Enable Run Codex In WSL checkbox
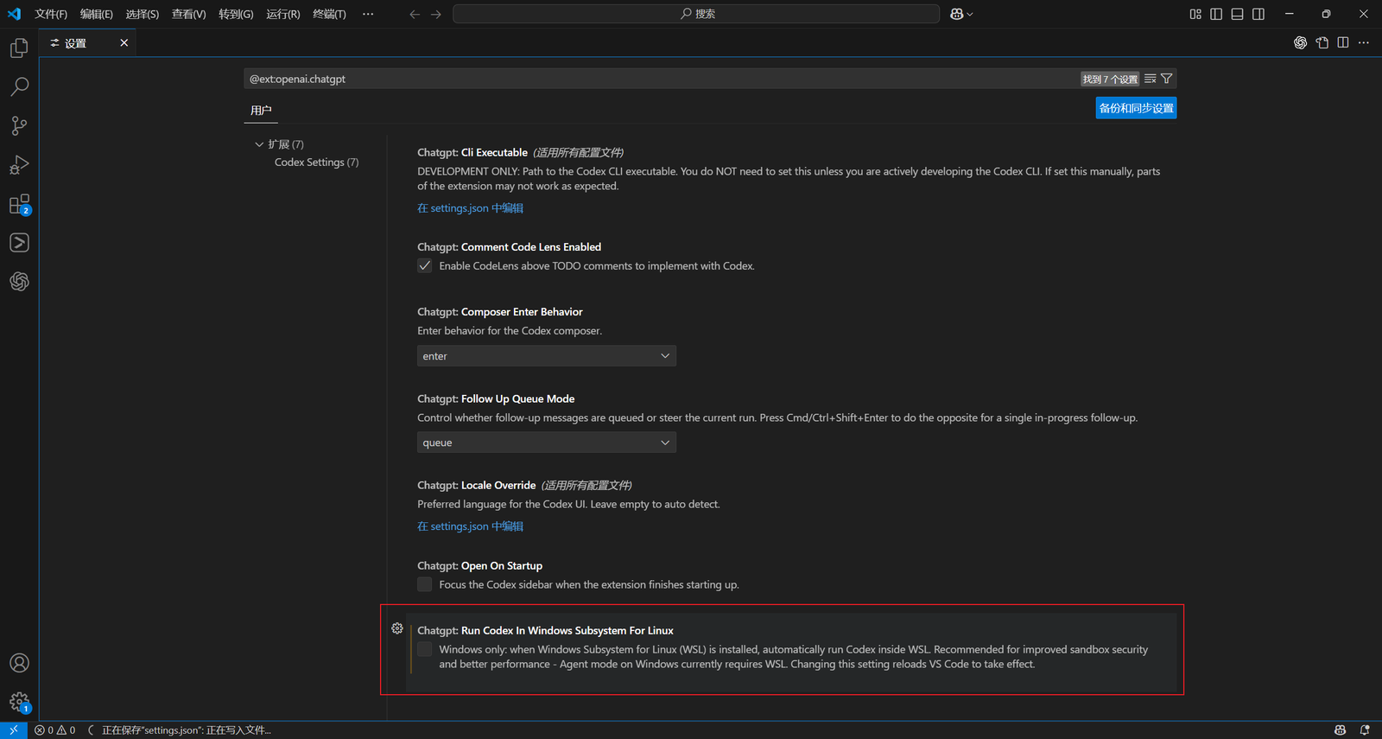Image resolution: width=1382 pixels, height=739 pixels. point(425,649)
